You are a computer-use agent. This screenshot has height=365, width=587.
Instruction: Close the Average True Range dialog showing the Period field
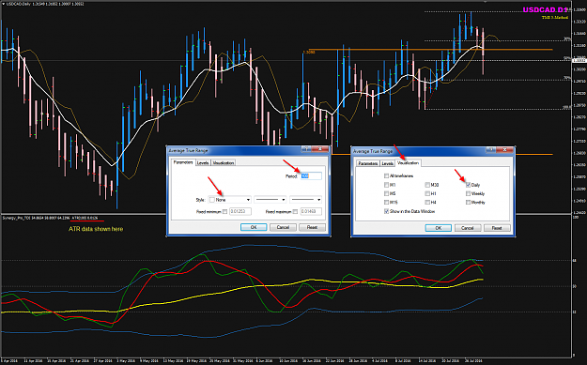point(320,149)
